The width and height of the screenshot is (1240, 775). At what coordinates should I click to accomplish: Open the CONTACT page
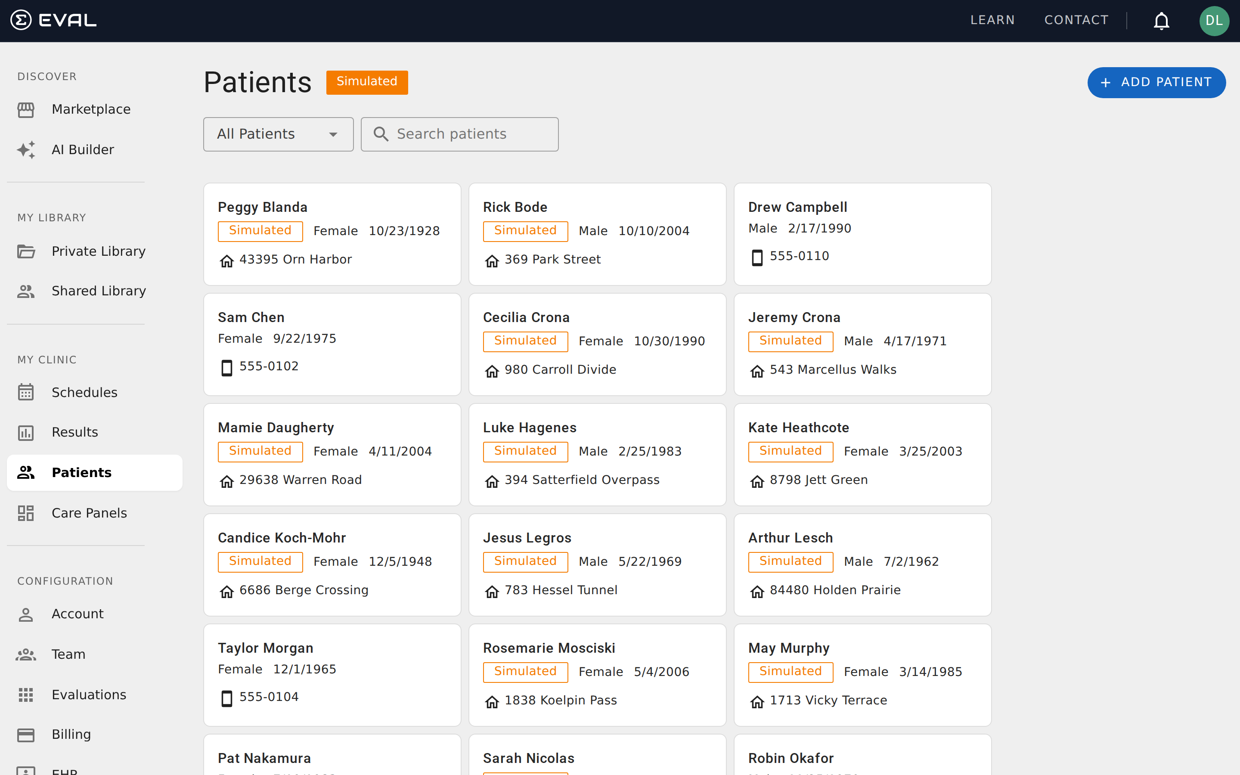click(x=1076, y=20)
